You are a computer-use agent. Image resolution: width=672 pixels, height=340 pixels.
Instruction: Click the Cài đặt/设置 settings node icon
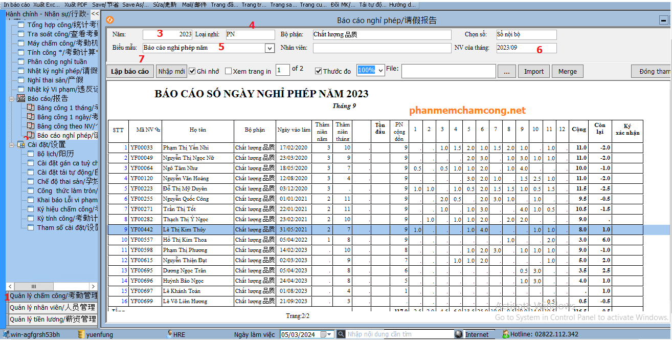(x=21, y=144)
